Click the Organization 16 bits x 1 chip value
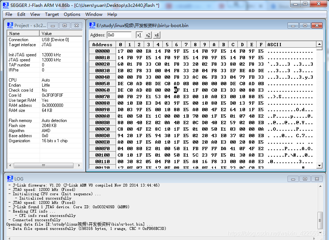The height and width of the screenshot is (240, 329). tap(54, 141)
